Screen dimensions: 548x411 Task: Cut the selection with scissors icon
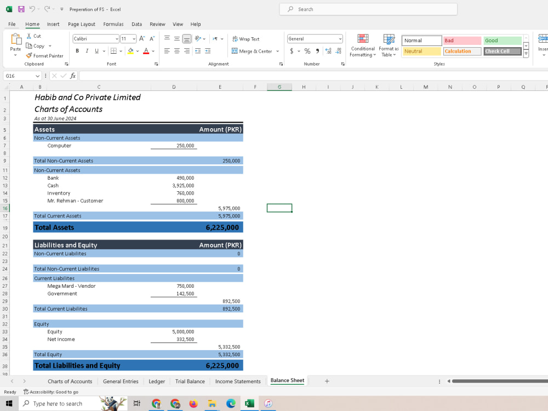click(x=29, y=36)
